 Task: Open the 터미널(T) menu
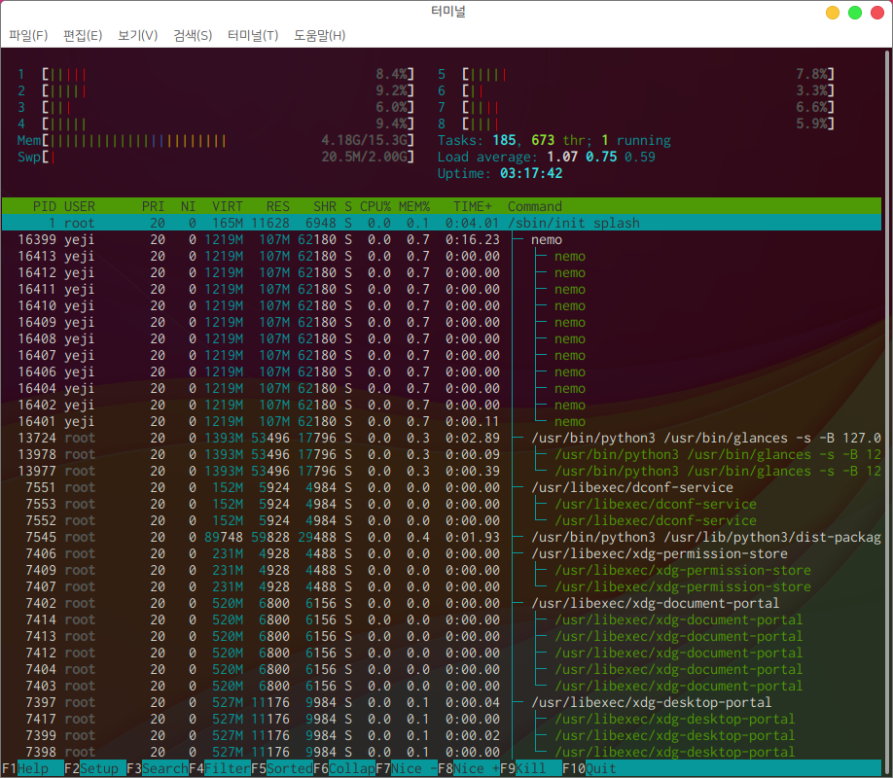point(253,36)
